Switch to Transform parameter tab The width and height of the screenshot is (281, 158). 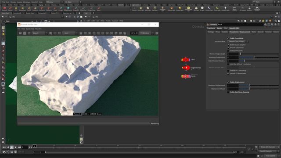pyautogui.click(x=211, y=28)
